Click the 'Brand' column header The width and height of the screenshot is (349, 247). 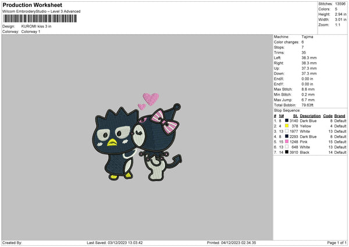point(340,116)
